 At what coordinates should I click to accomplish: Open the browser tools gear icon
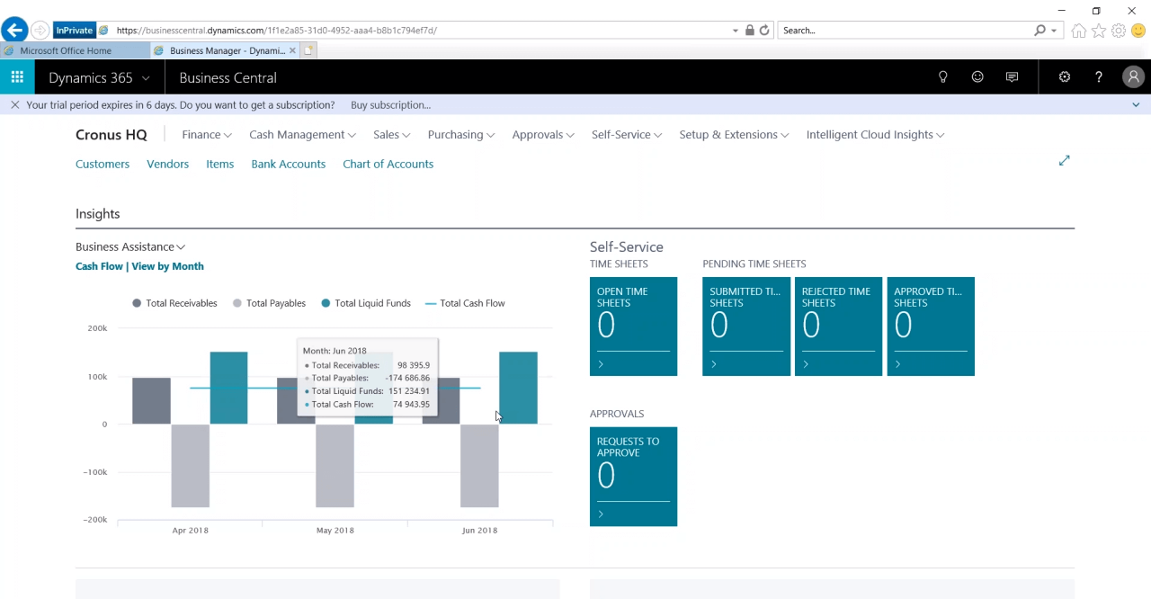[x=1119, y=31]
